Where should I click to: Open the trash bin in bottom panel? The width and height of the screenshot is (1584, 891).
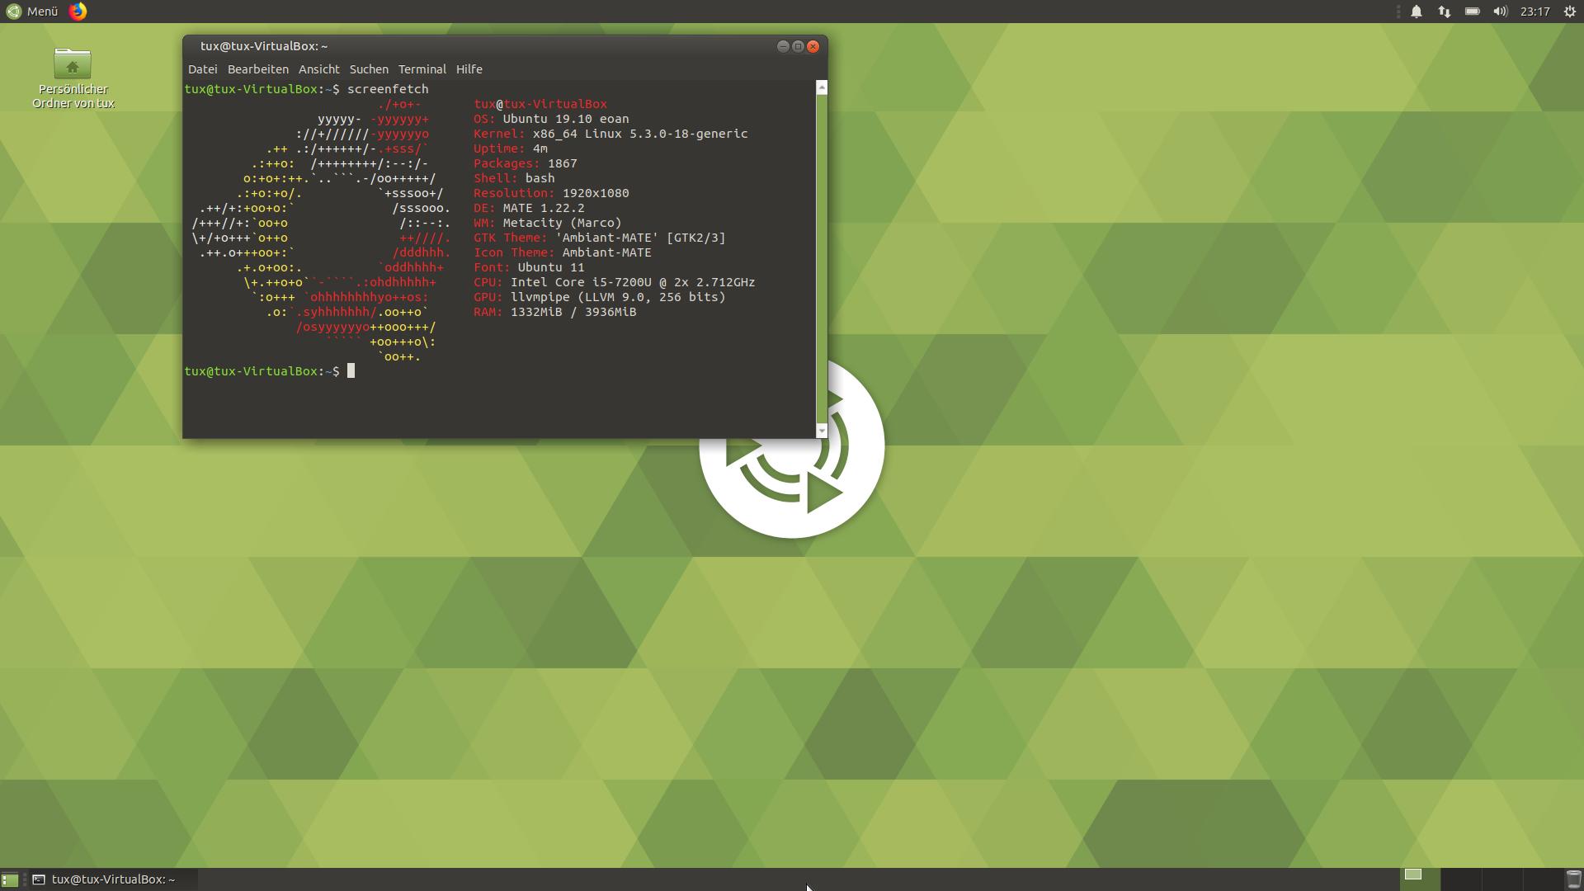(1573, 879)
